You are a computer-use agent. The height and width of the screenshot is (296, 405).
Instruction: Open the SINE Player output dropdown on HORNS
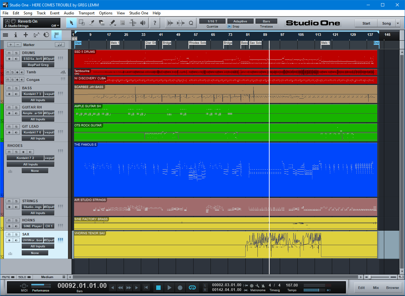32,226
